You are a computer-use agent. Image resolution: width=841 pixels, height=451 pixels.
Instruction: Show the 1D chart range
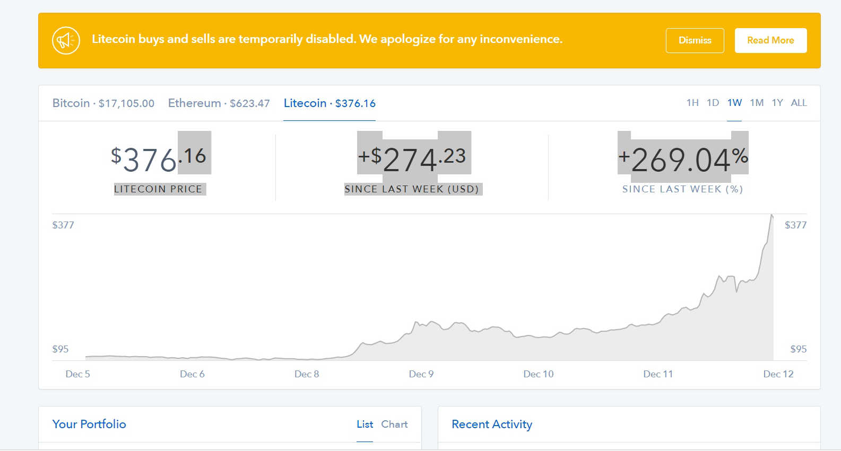point(713,103)
